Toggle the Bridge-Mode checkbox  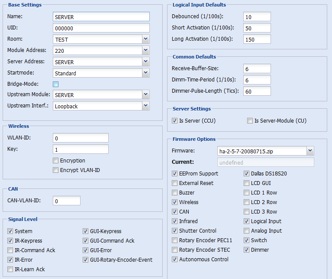click(56, 84)
